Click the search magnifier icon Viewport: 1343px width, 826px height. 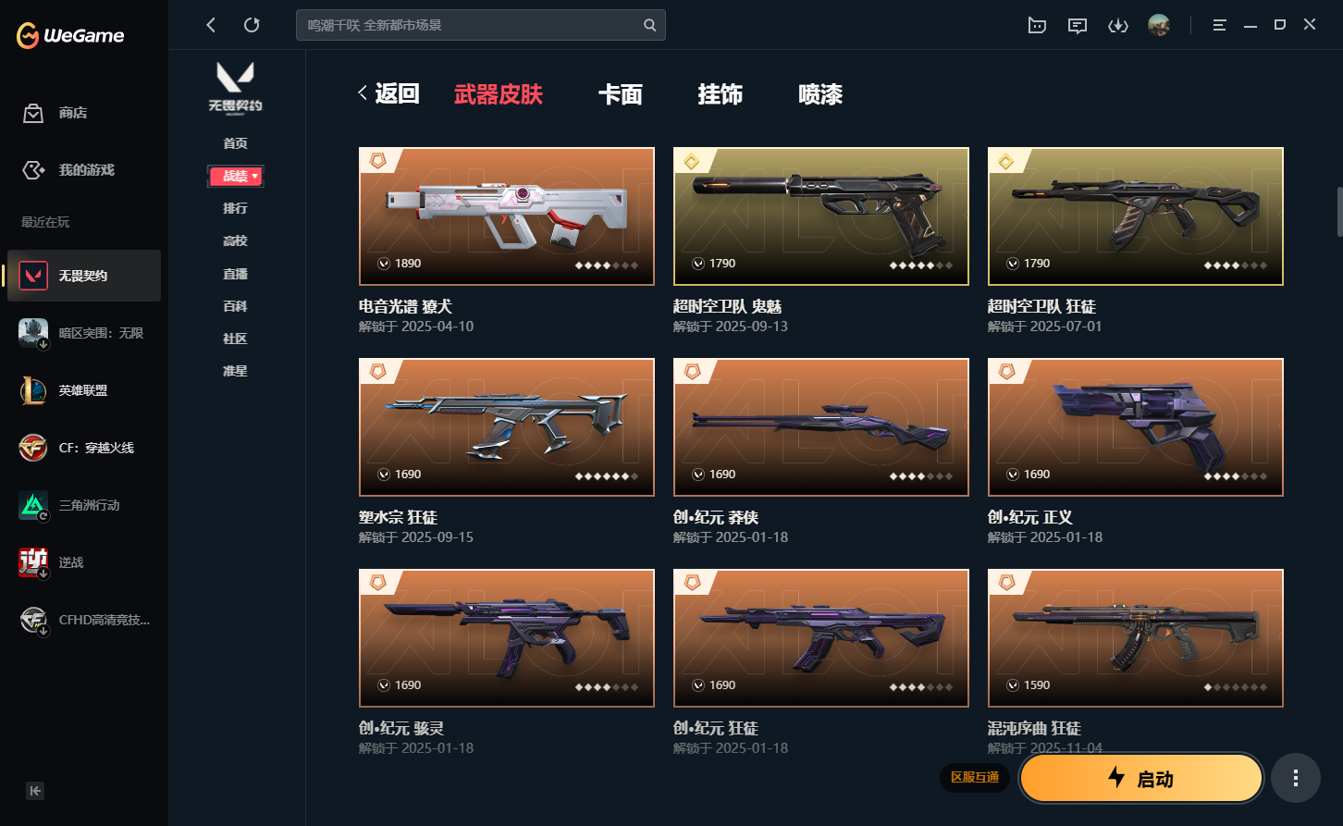pyautogui.click(x=650, y=25)
